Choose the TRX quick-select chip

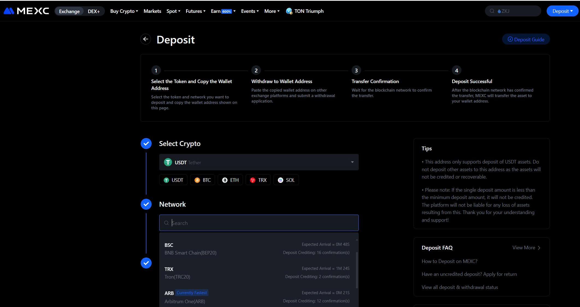pos(258,180)
